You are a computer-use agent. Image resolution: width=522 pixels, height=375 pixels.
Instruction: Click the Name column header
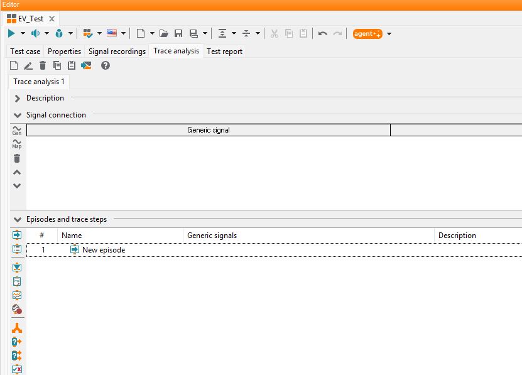pyautogui.click(x=120, y=236)
